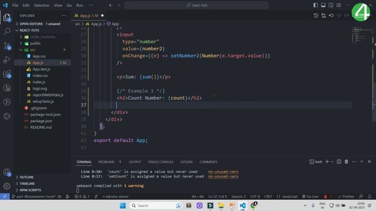Toggle the secondary side bar layout icon
Image resolution: width=376 pixels, height=211 pixels.
(x=331, y=5)
